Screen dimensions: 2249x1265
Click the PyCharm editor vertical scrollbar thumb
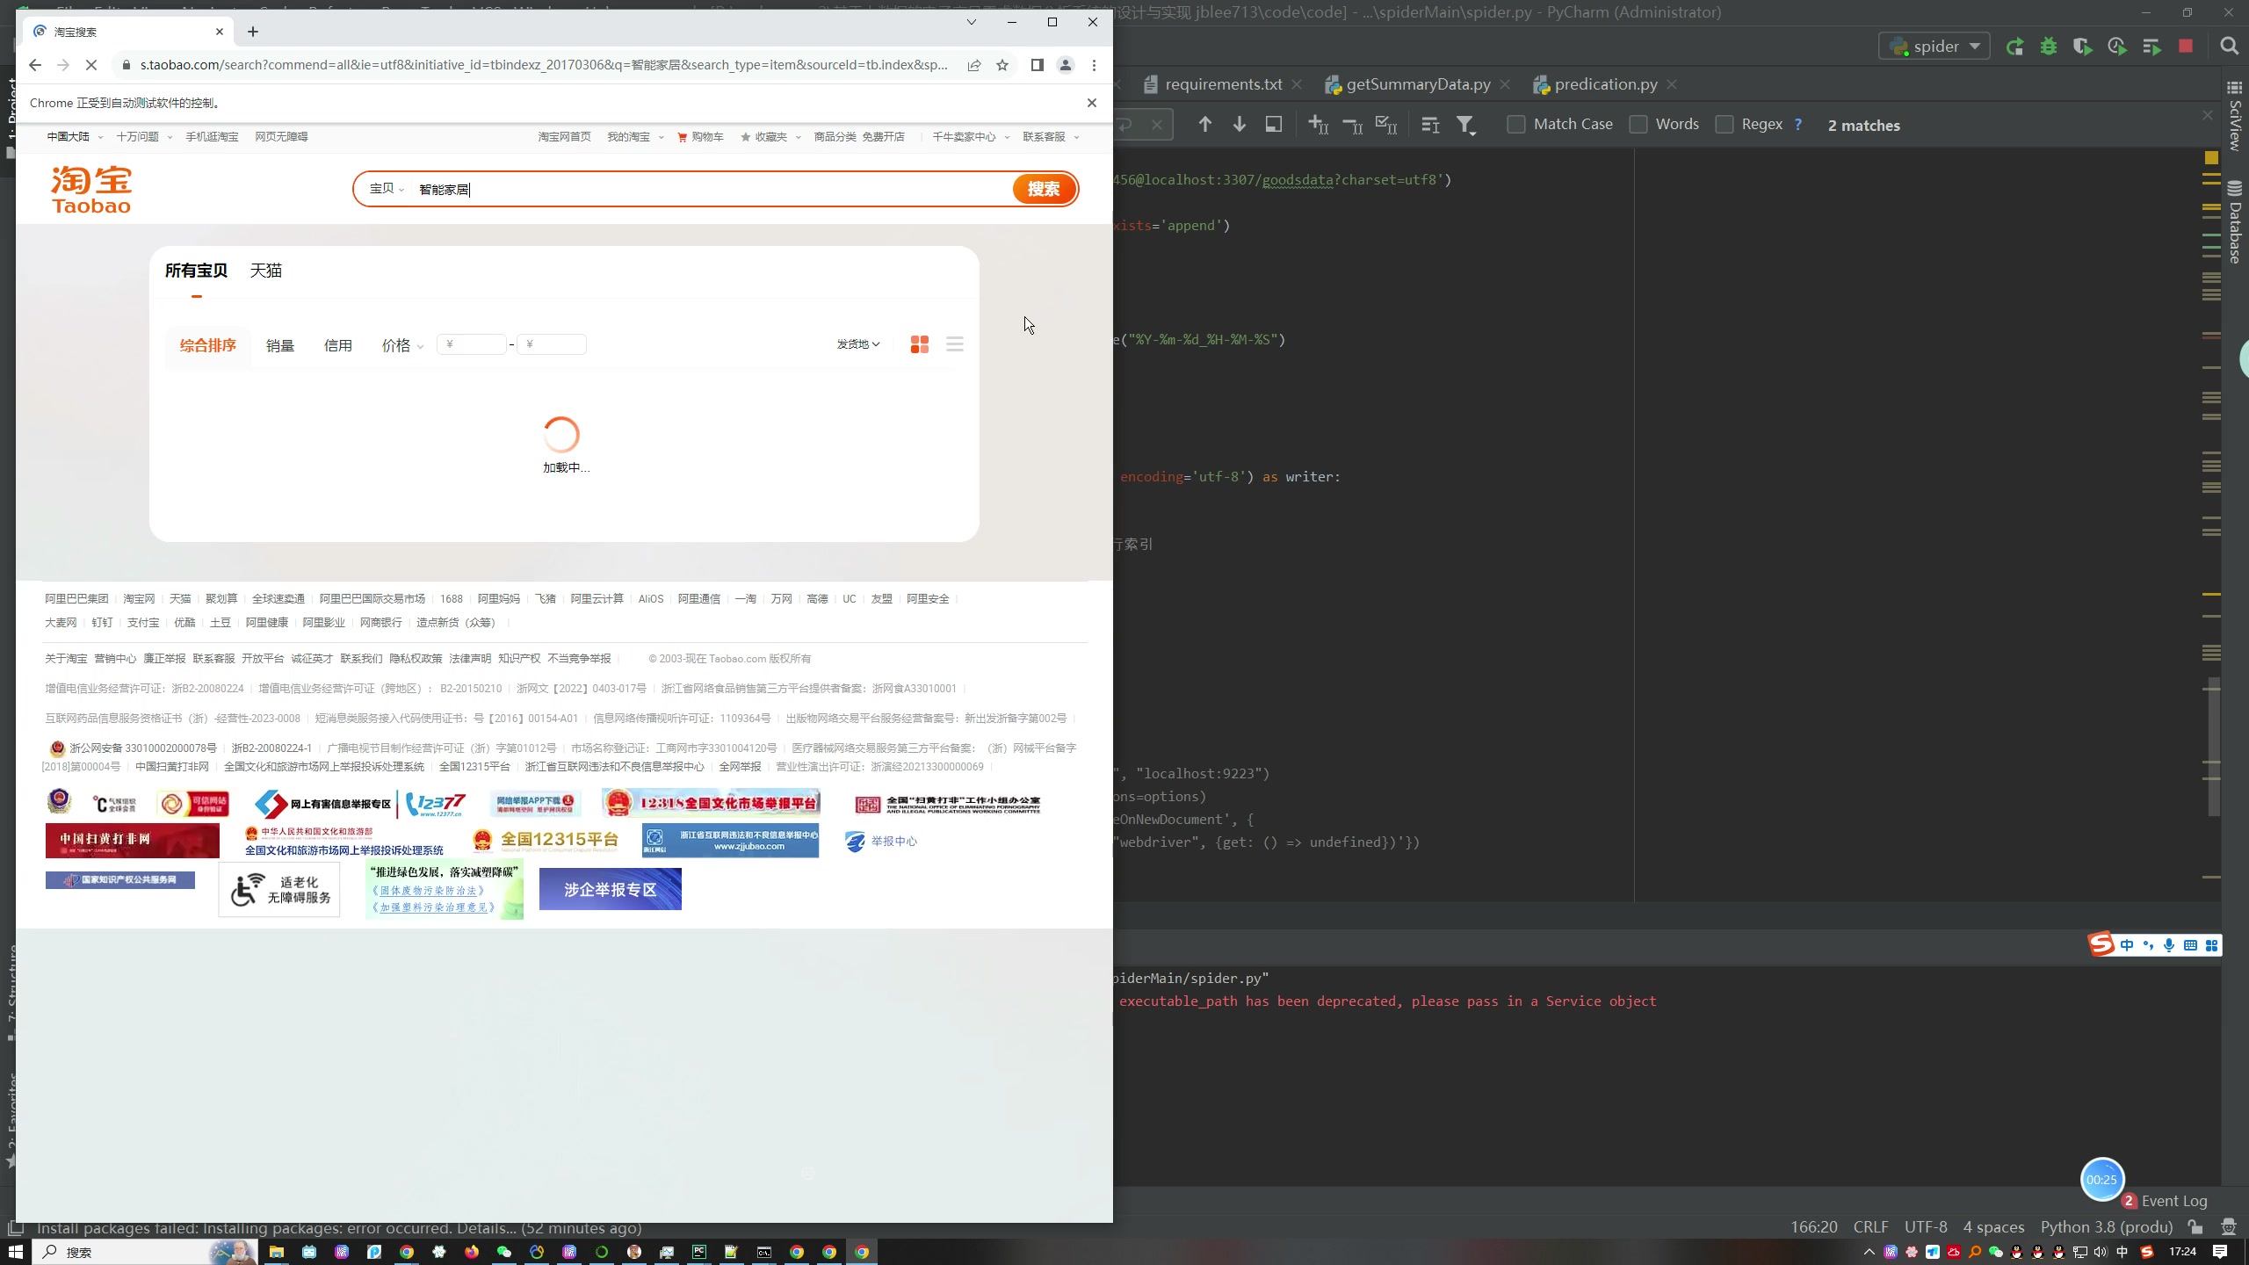2213,747
